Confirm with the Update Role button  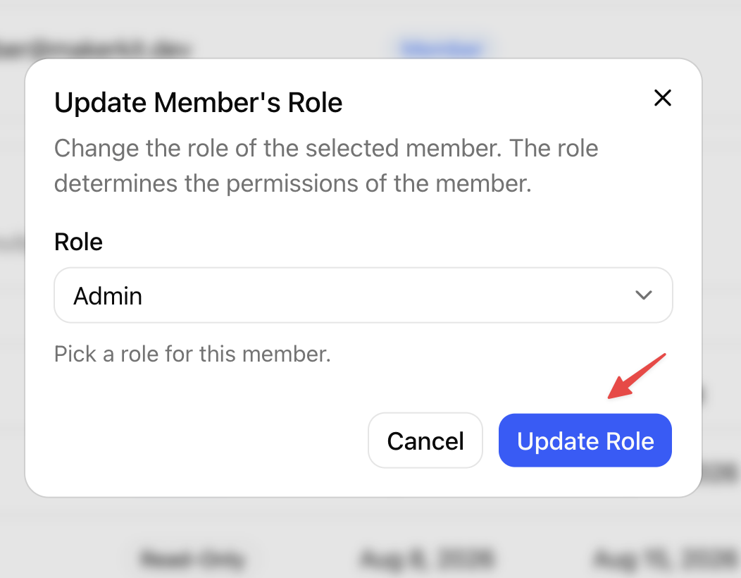[585, 441]
